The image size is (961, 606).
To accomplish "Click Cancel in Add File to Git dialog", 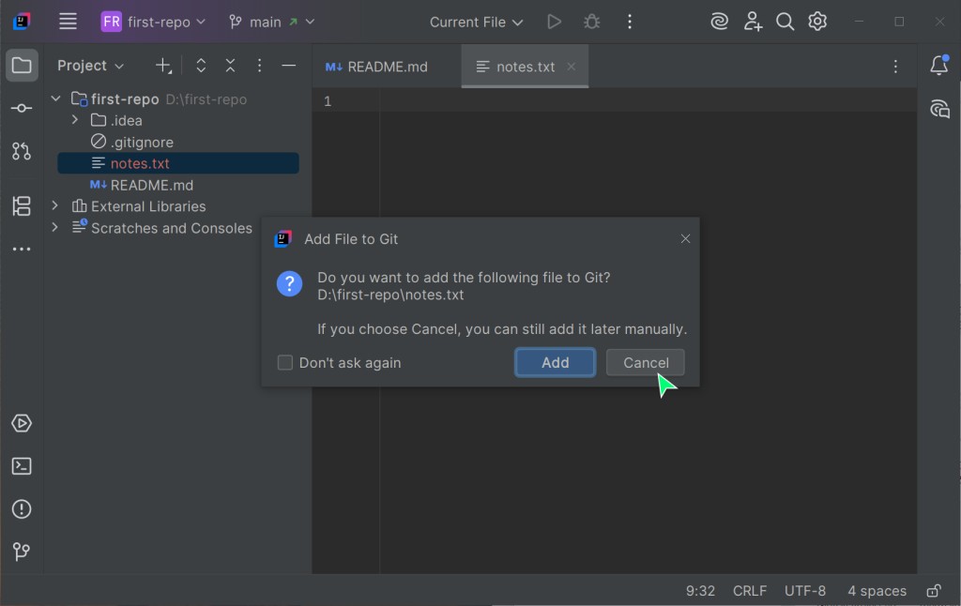I will point(646,363).
